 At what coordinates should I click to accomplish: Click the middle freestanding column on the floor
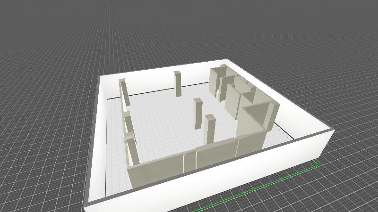point(198,114)
